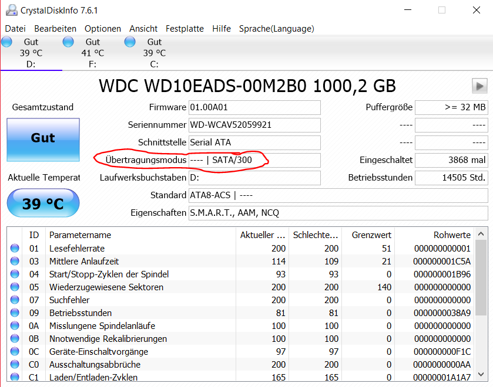Click status dot of Nnotwendige Rekalibrierungen row
Image resolution: width=493 pixels, height=387 pixels.
(15, 338)
